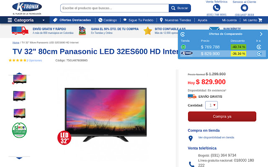The height and width of the screenshot is (167, 268).
Task: Open the shopping cart icon in navbar
Action: pyautogui.click(x=260, y=20)
